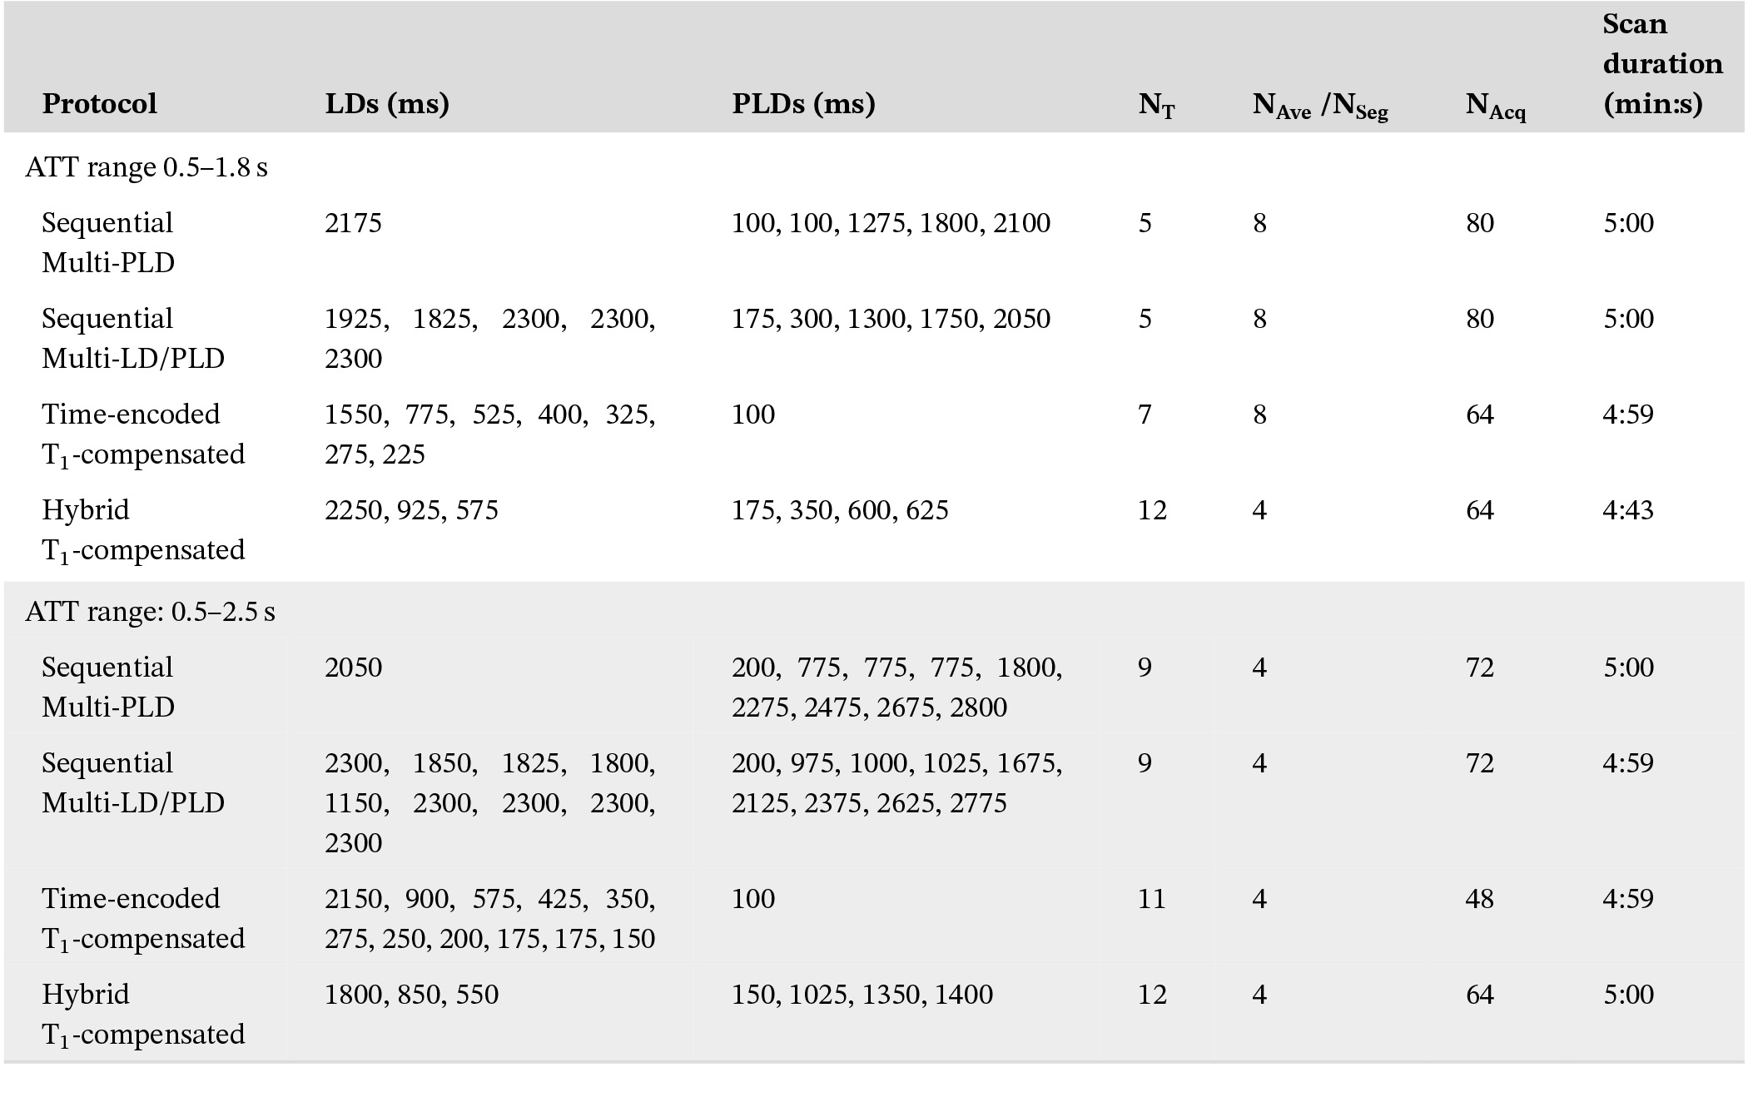Screen dimensions: 1753x1102
Task: Select the Scan duration (min:s) header
Action: 1662,64
